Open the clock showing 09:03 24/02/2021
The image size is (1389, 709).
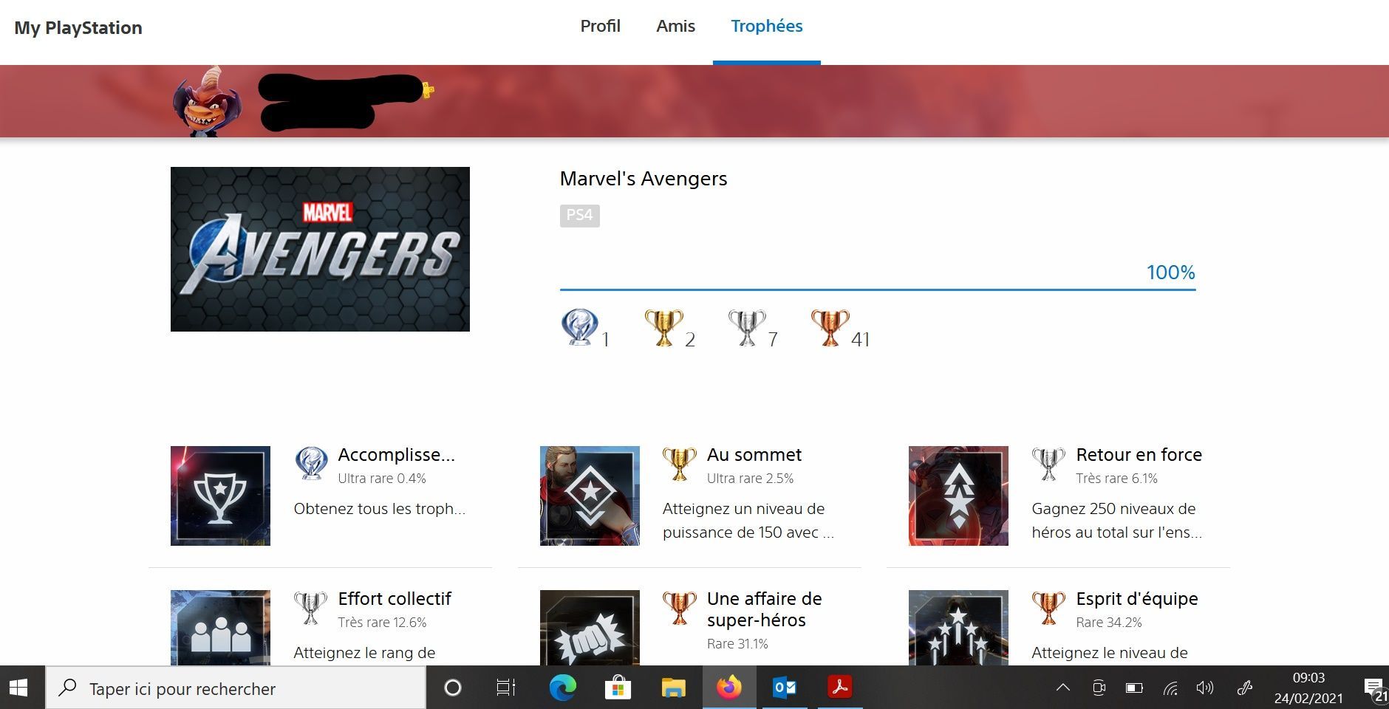(x=1308, y=688)
